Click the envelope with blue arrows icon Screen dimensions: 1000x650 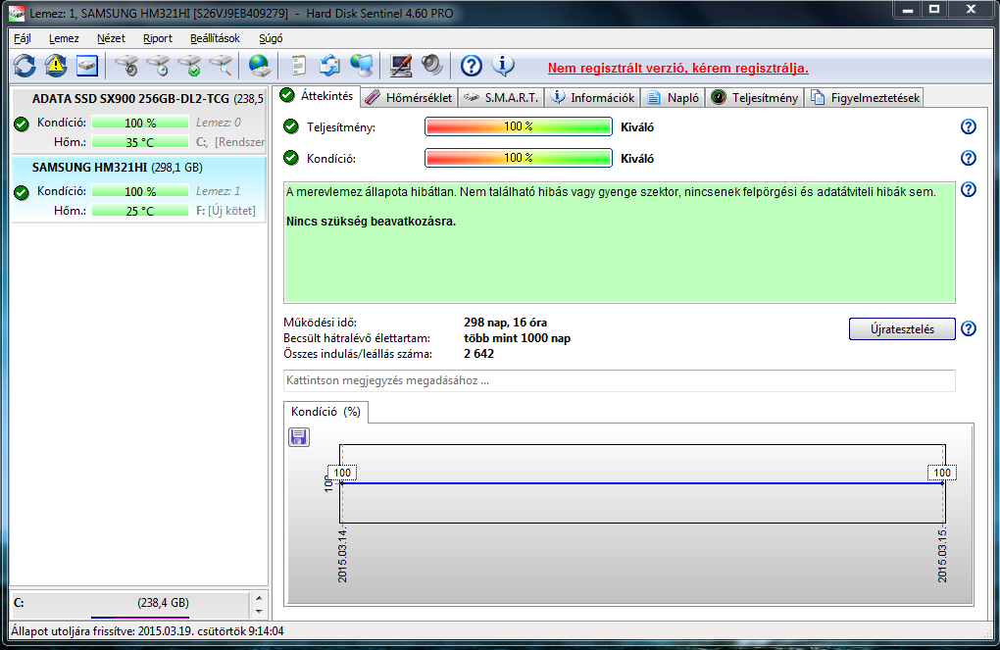[x=329, y=66]
